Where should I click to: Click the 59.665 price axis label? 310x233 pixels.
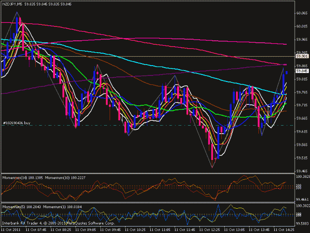[302, 118]
